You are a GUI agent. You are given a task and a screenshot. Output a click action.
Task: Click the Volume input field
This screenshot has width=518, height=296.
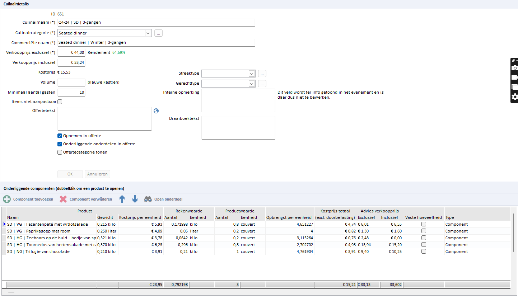click(x=71, y=83)
